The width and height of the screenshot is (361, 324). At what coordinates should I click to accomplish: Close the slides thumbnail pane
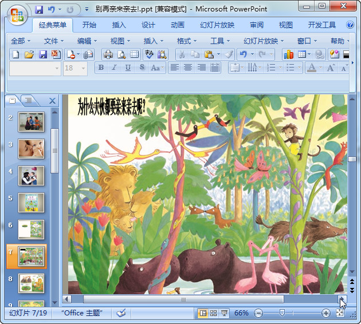point(53,101)
